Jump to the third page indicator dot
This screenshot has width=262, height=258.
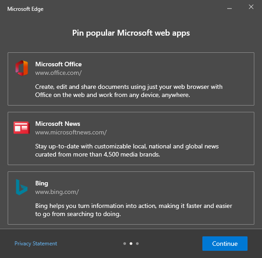click(137, 244)
